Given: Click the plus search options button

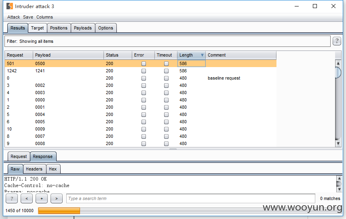Looking at the screenshot, I should [x=42, y=198].
